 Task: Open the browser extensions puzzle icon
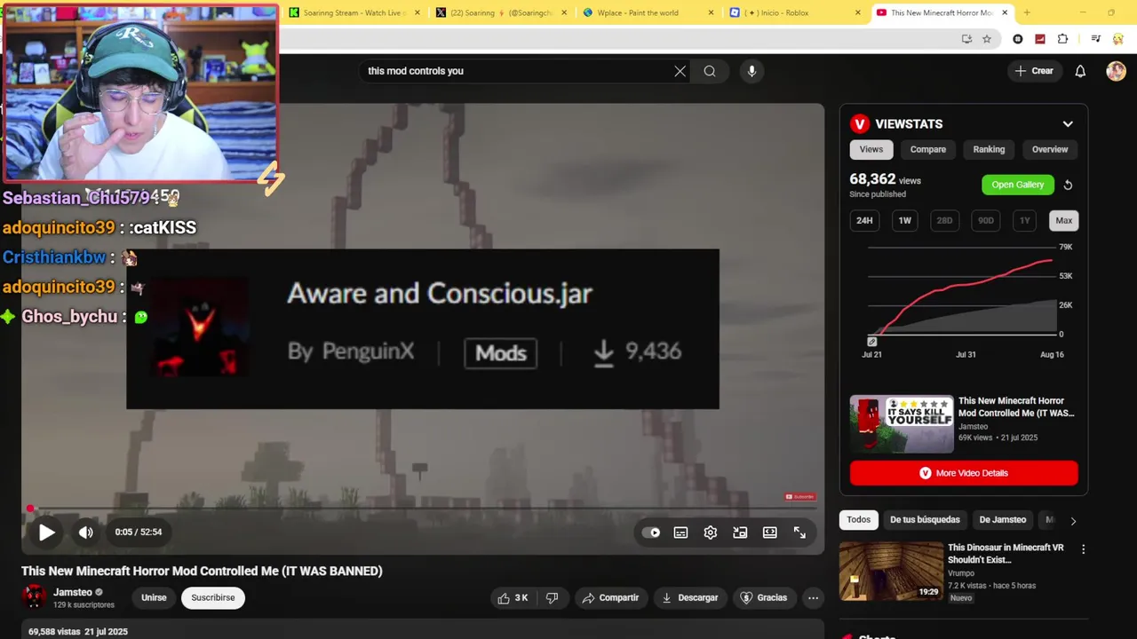point(1062,39)
